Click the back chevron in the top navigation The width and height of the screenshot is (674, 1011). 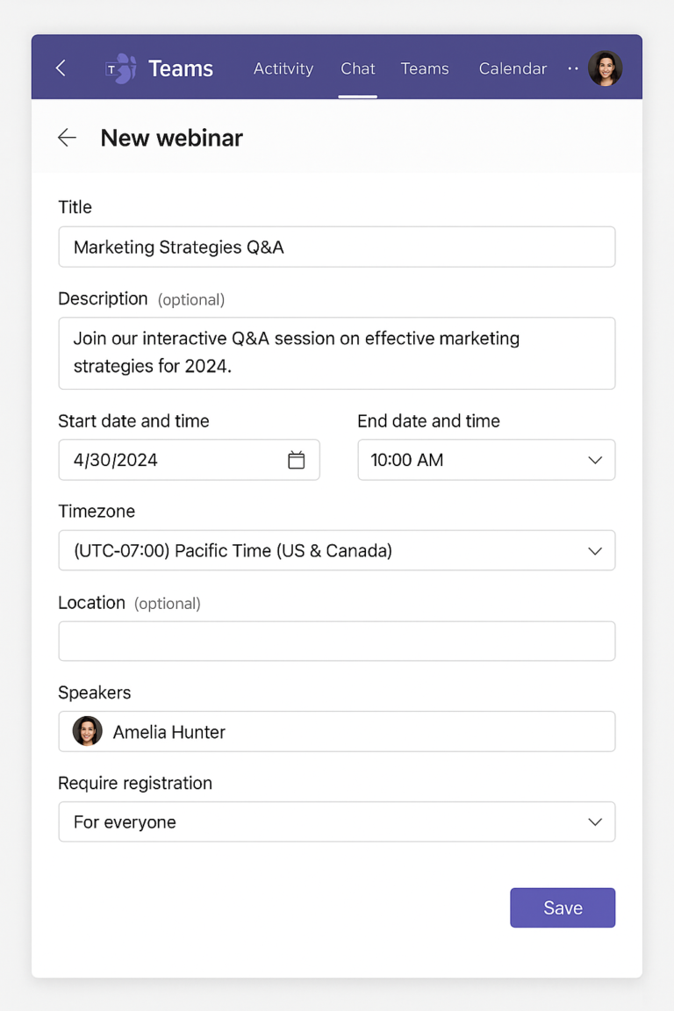point(60,68)
